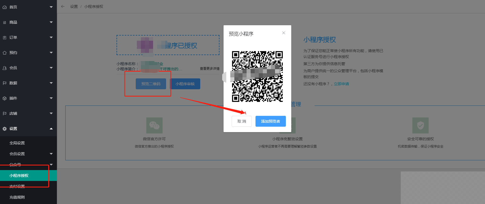The height and width of the screenshot is (204, 485).
Task: Click the 会员 member icon in sidebar
Action: click(x=5, y=68)
